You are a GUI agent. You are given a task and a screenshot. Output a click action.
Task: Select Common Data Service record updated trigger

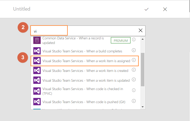73,40
